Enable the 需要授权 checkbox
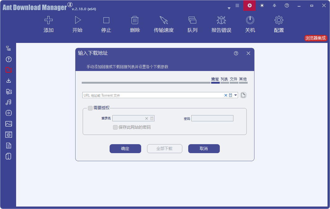This screenshot has height=209, width=330. 90,108
